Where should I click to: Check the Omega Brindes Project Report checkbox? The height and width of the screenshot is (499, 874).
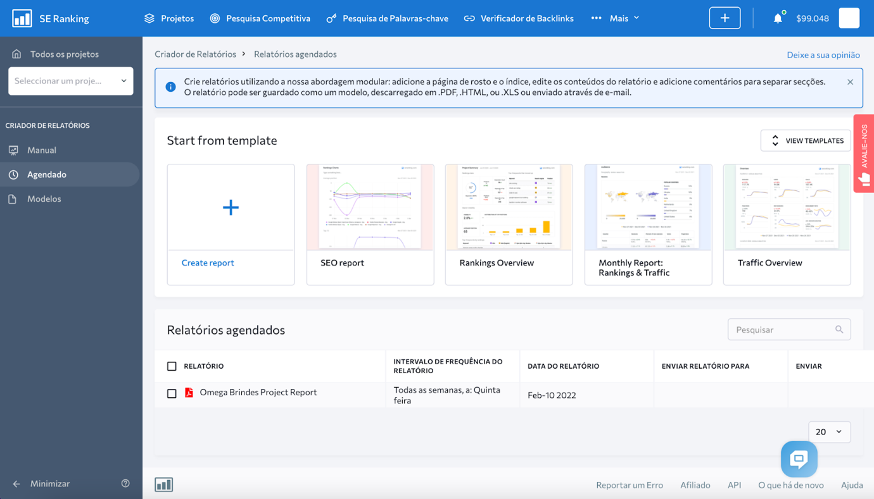[172, 393]
